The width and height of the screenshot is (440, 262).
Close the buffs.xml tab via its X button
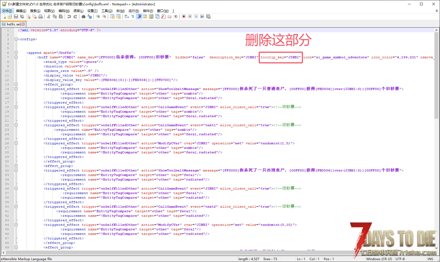pyautogui.click(x=23, y=24)
